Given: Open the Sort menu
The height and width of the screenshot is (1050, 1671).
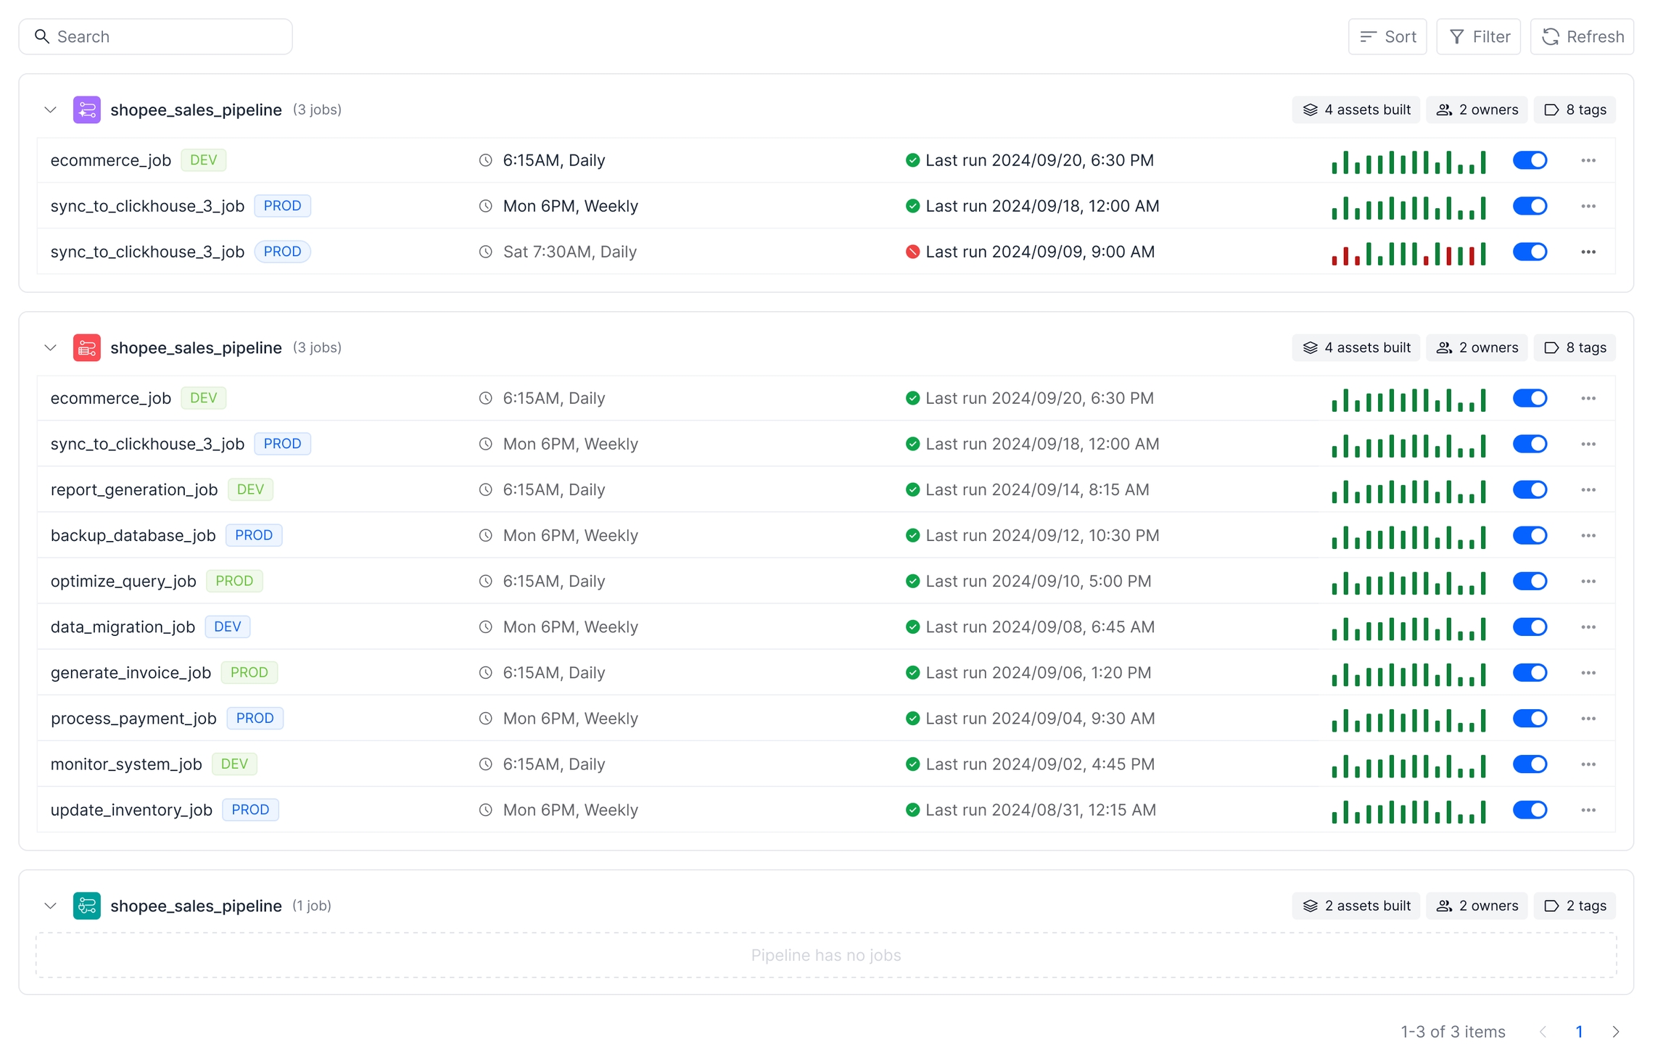Looking at the screenshot, I should coord(1387,36).
